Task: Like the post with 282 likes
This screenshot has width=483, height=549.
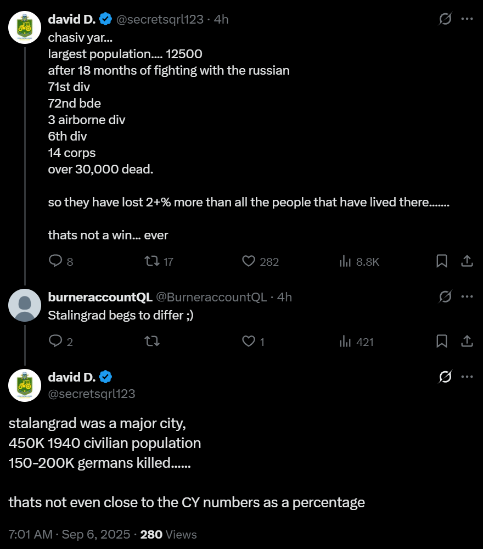Action: pyautogui.click(x=249, y=261)
